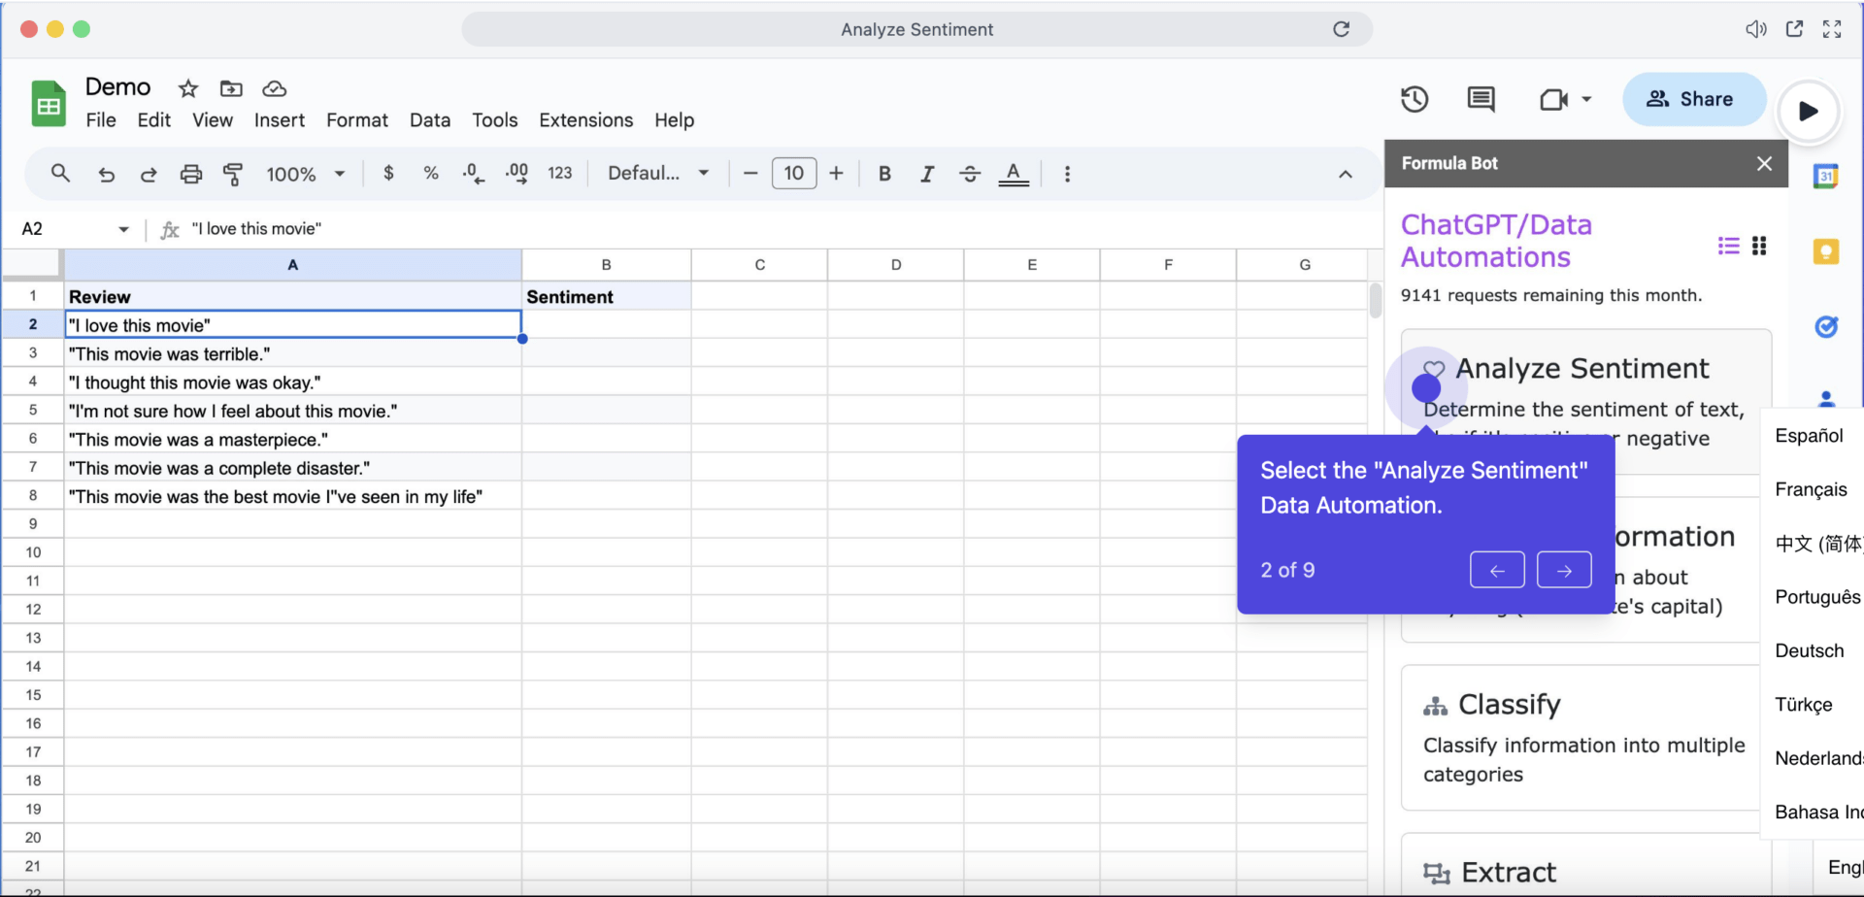Screen dimensions: 1864x897
Task: Advance the tour to step 3
Action: pyautogui.click(x=1563, y=570)
